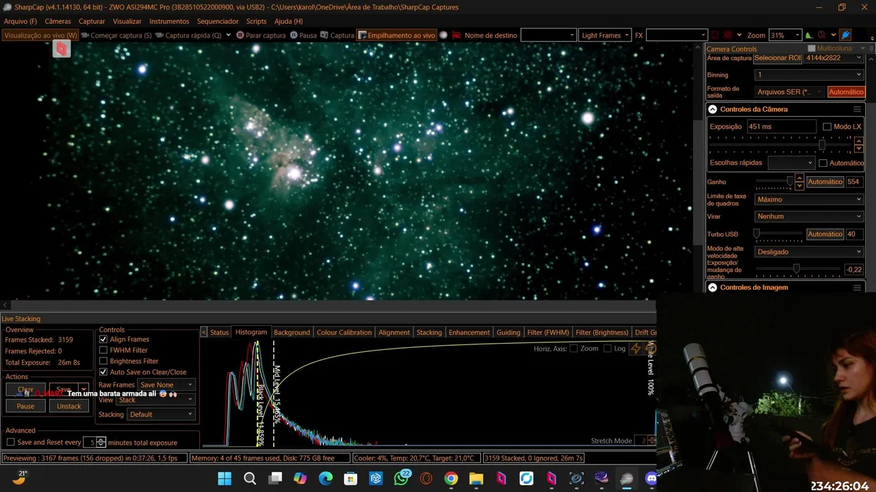Switch to the Status tab
The width and height of the screenshot is (876, 492).
click(220, 332)
